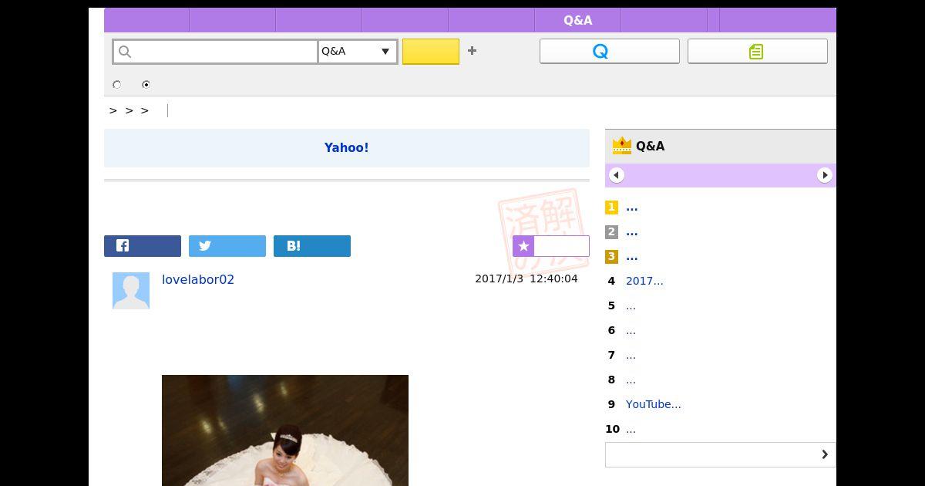Open ranking item 10 link

pos(631,429)
